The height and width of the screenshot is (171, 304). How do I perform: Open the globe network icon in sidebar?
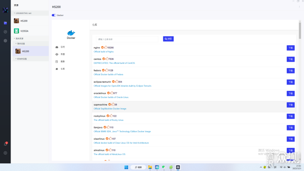pyautogui.click(x=5, y=41)
